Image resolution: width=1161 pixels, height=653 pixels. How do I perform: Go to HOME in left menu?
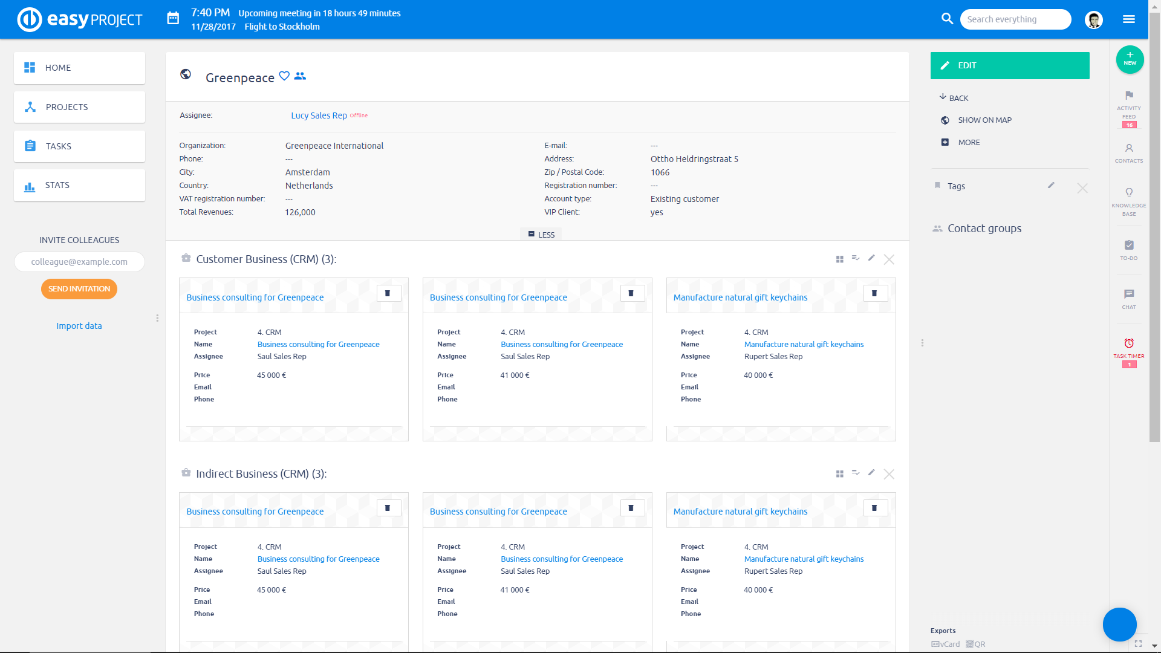[79, 68]
